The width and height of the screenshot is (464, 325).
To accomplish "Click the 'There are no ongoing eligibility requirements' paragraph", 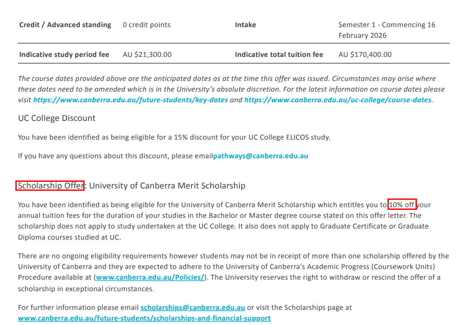I will tap(234, 272).
